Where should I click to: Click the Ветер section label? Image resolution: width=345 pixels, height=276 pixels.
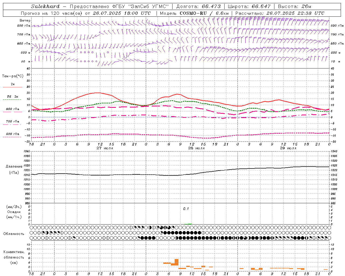click(25, 20)
